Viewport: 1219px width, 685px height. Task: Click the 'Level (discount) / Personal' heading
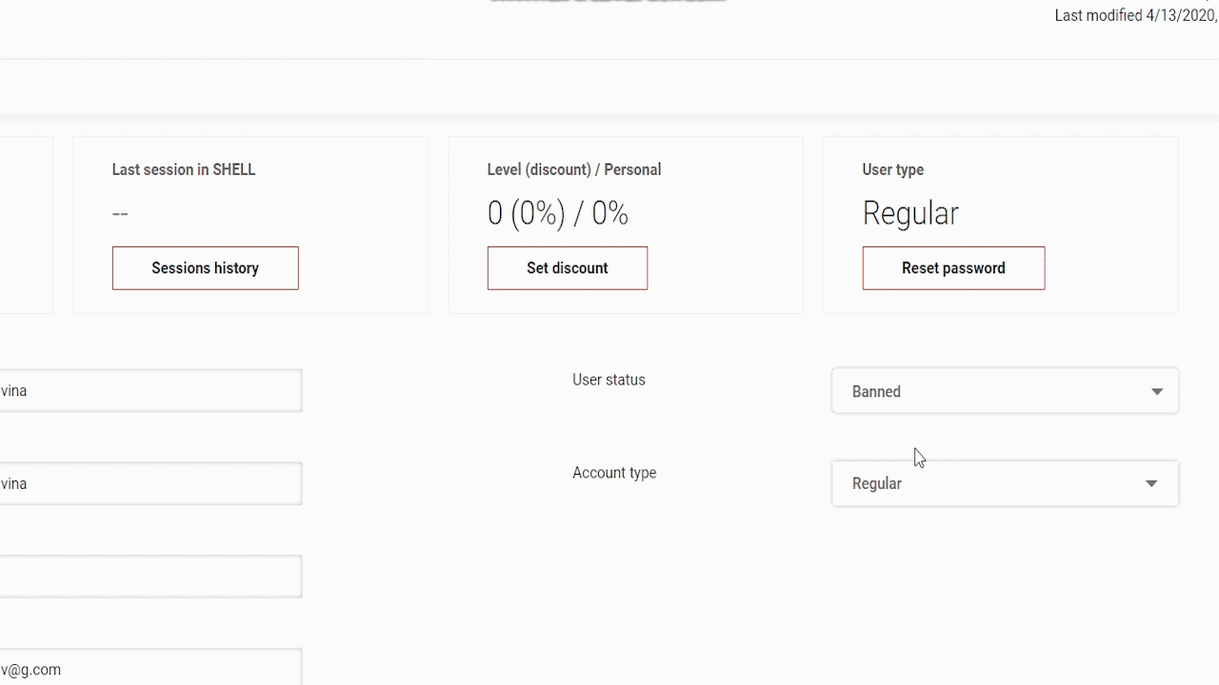pyautogui.click(x=573, y=169)
